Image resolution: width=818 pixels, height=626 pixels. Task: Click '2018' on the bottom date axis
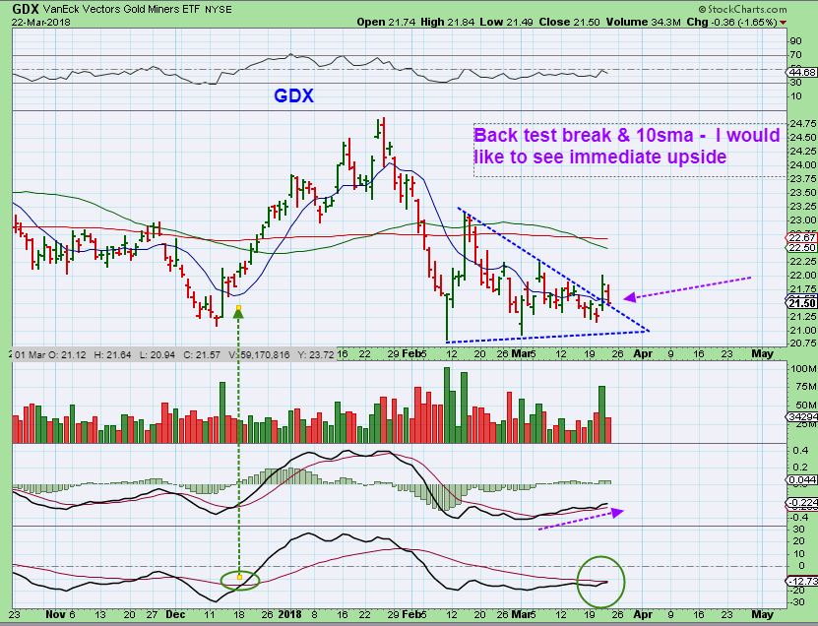pos(289,614)
